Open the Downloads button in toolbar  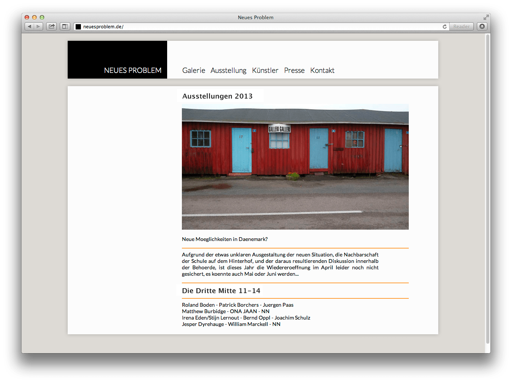pos(482,26)
